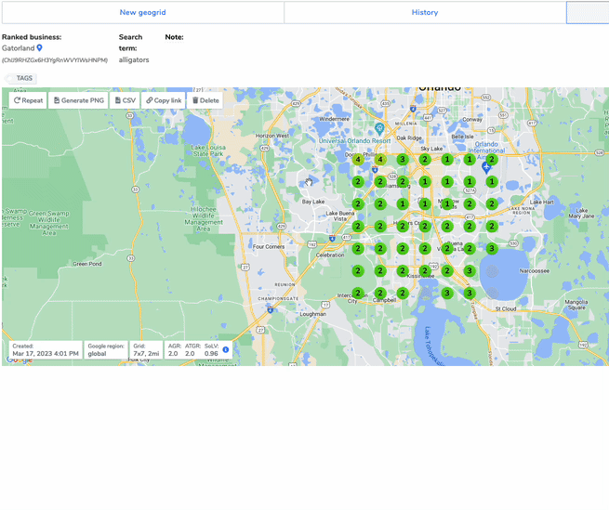Viewport: 609px width, 510px height.
Task: Click the Repeat button
Action: click(x=28, y=100)
